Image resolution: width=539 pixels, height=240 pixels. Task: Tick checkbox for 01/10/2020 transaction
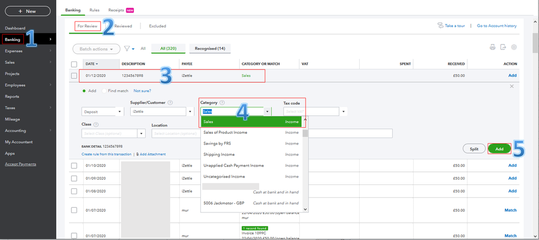[x=74, y=166]
